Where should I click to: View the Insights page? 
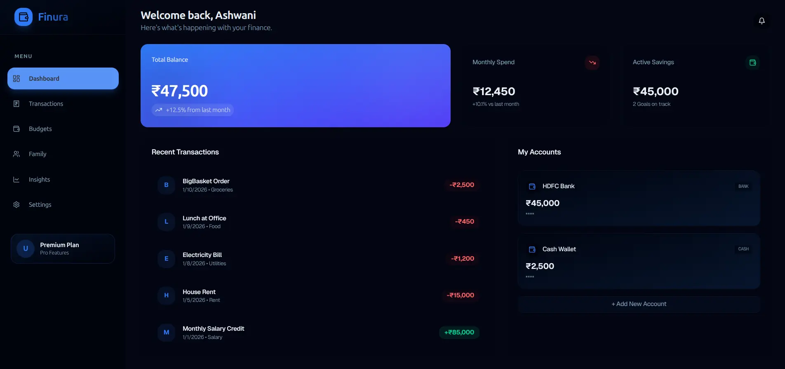point(39,180)
